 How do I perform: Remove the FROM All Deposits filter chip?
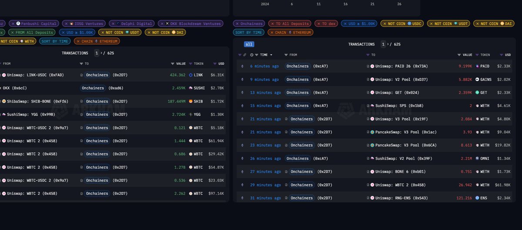(x=12, y=32)
